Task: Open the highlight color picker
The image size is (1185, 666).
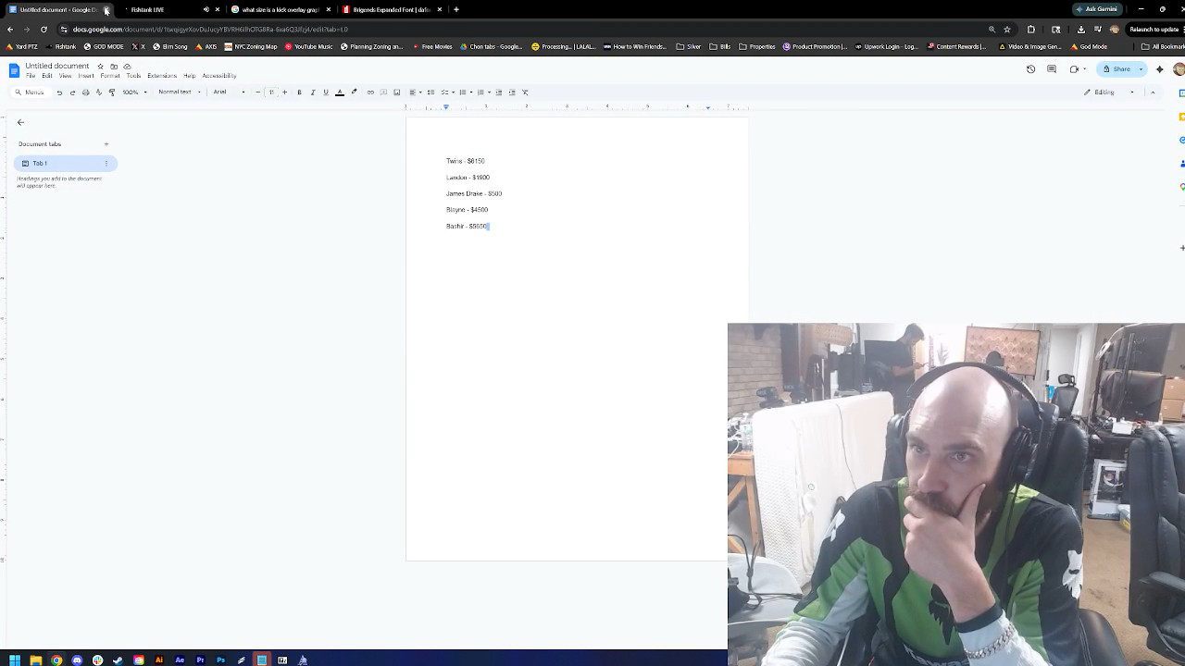Action: click(x=354, y=92)
